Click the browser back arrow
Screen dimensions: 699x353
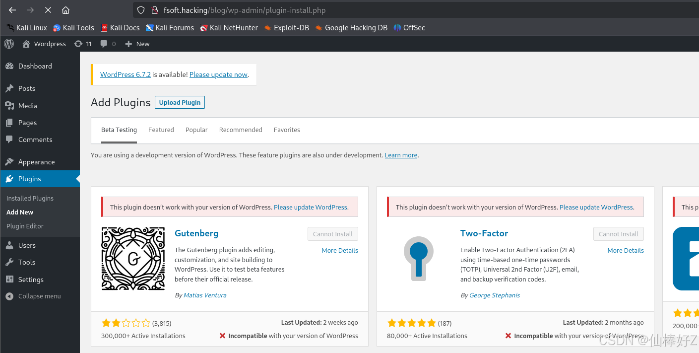(x=12, y=10)
